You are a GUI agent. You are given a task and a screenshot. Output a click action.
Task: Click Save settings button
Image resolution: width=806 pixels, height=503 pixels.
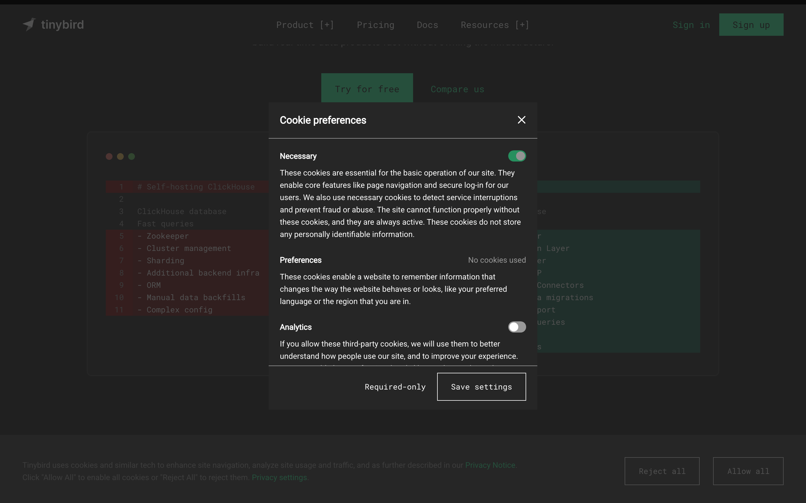[x=481, y=387]
